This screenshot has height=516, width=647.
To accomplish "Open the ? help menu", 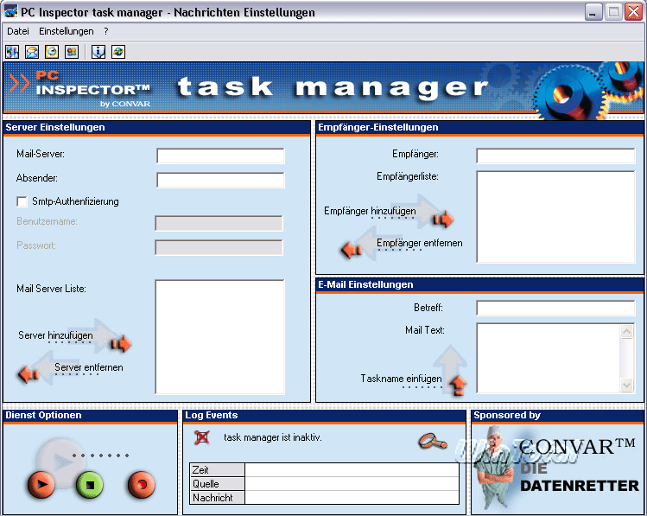I will [x=106, y=31].
